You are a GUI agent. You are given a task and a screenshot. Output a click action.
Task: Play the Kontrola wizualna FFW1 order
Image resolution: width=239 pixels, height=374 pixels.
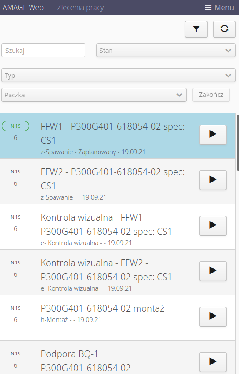[213, 226]
